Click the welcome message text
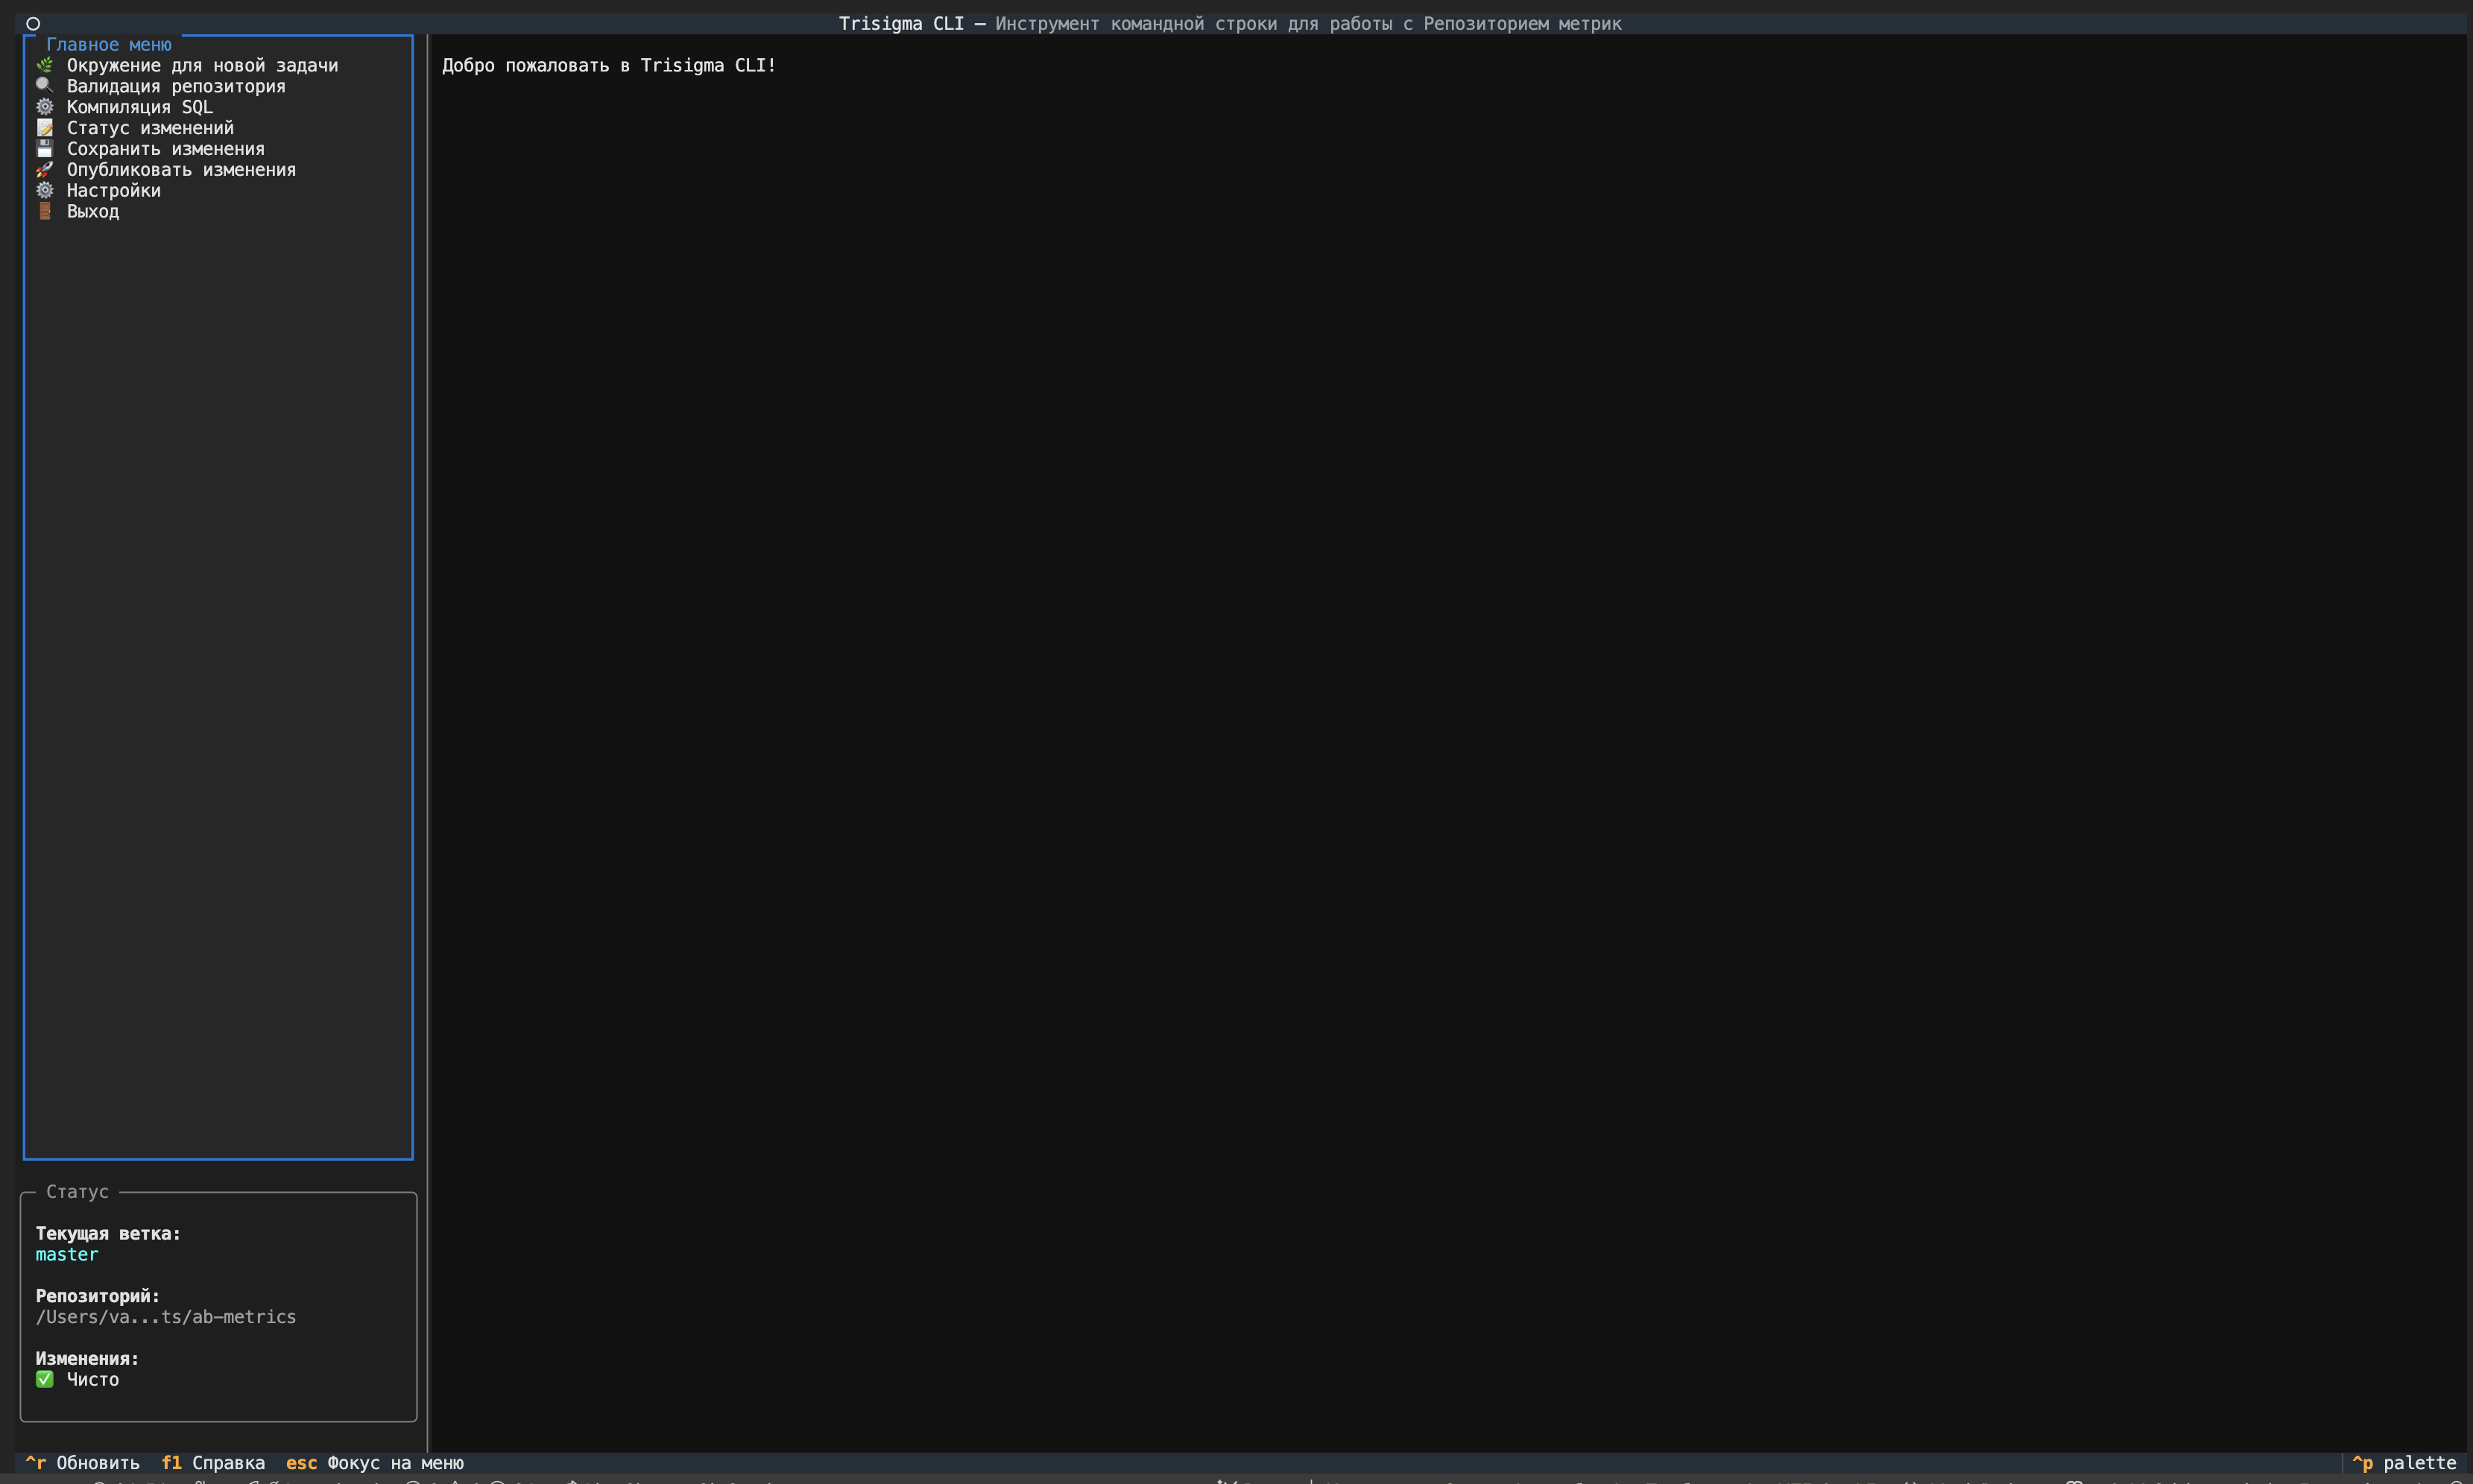Image resolution: width=2473 pixels, height=1484 pixels. [608, 65]
